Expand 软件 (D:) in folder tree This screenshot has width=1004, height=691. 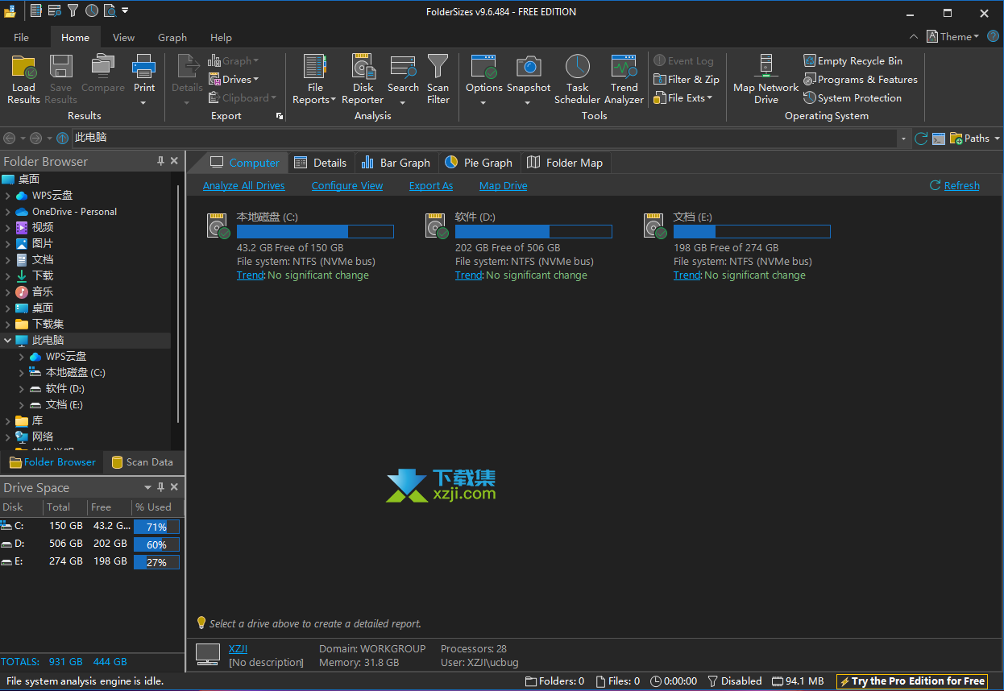click(x=22, y=389)
